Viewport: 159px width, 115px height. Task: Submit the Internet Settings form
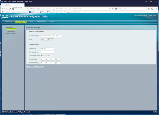[30, 67]
